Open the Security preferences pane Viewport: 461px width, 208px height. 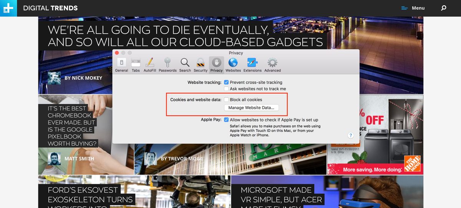click(x=201, y=64)
